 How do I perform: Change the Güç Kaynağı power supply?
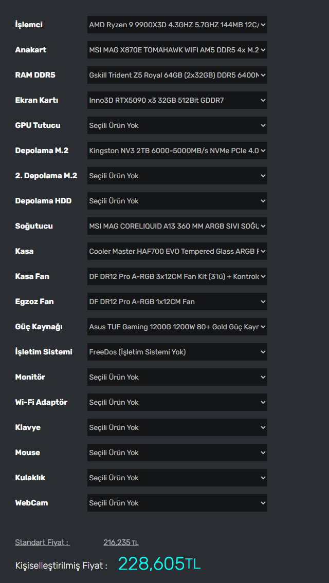177,327
